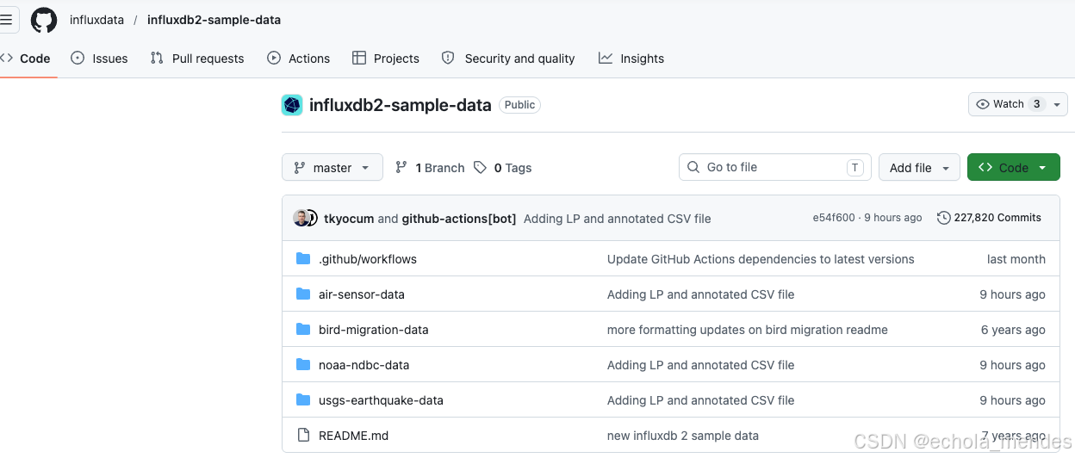The width and height of the screenshot is (1075, 458).
Task: Open github-actions[bot] author link
Action: [459, 219]
